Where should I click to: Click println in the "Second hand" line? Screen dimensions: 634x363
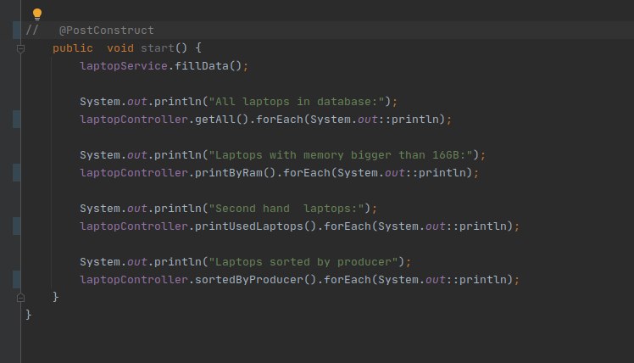click(177, 209)
